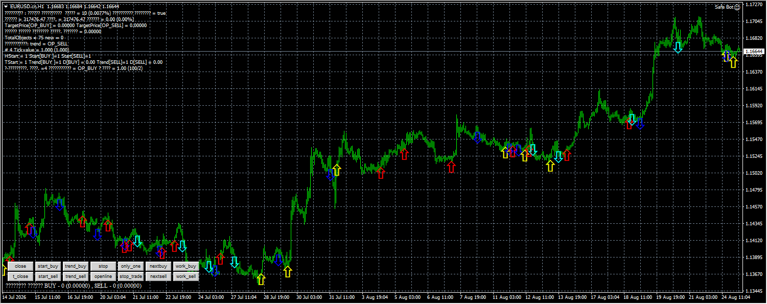Open the chart menu triangle beside EURUSD.cn,H1
This screenshot has height=304, width=767.
[6, 6]
